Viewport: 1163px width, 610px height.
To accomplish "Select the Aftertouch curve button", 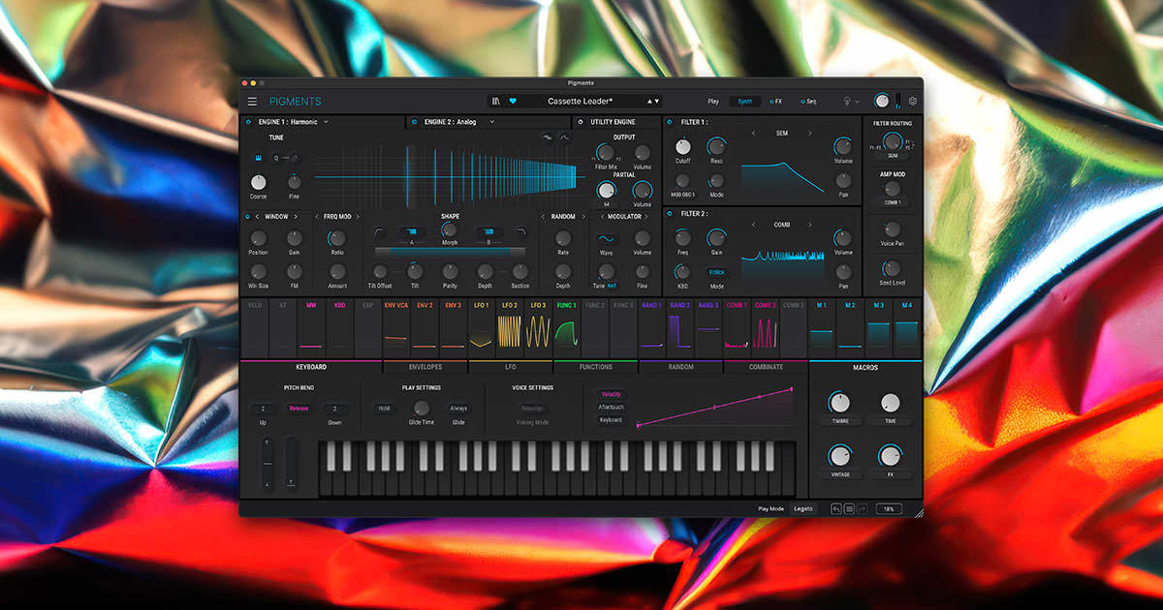I will click(611, 408).
